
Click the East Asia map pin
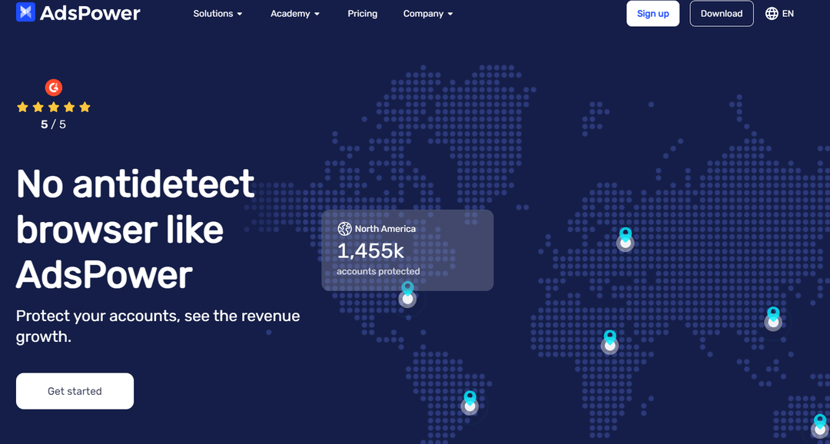(773, 319)
